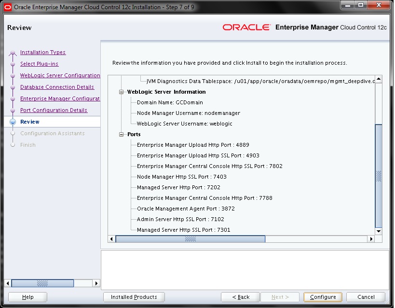Viewport: 395px width, 308px height.
Task: Click the Review step bullet icon
Action: tap(13, 122)
